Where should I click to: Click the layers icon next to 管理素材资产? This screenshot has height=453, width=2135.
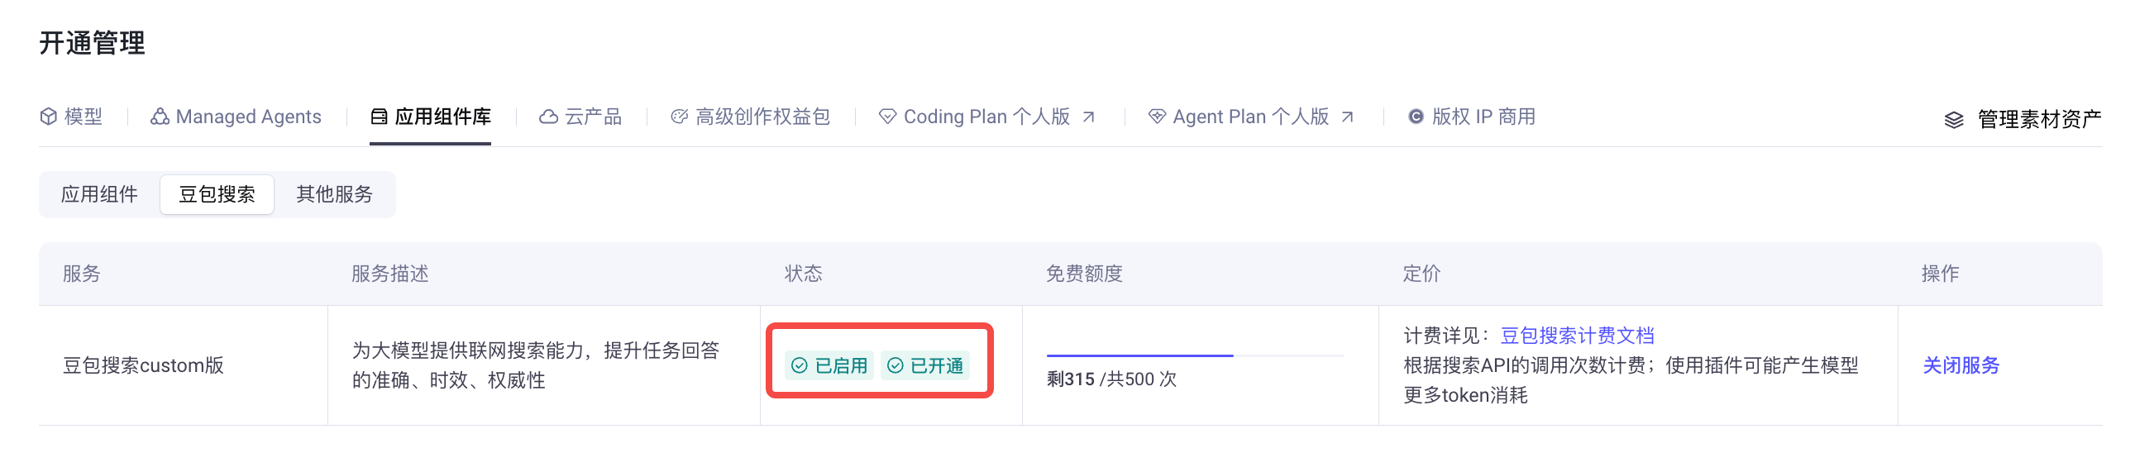pyautogui.click(x=1953, y=119)
